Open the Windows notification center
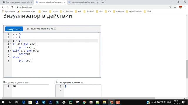Image resolution: width=188 pixels, height=105 pixels. (183, 102)
